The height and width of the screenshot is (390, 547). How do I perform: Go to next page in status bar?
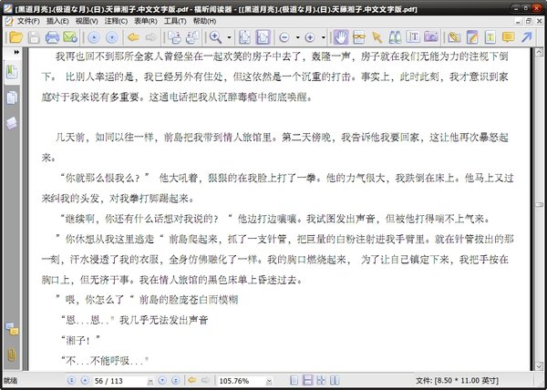click(162, 380)
